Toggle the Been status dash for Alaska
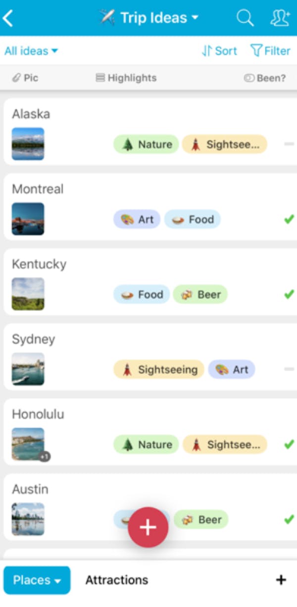The width and height of the screenshot is (297, 607). point(289,144)
